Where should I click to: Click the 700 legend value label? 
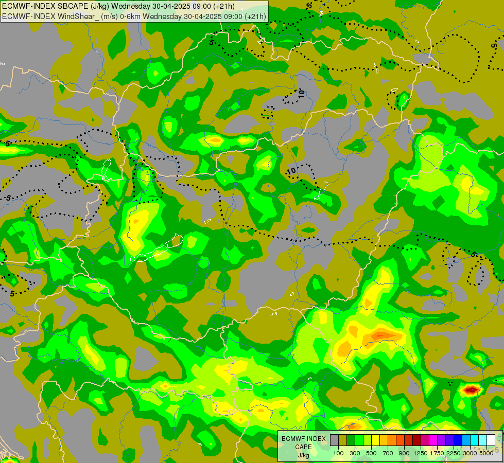[x=388, y=453]
